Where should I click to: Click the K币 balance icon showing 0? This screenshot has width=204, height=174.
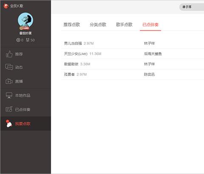pos(18,40)
